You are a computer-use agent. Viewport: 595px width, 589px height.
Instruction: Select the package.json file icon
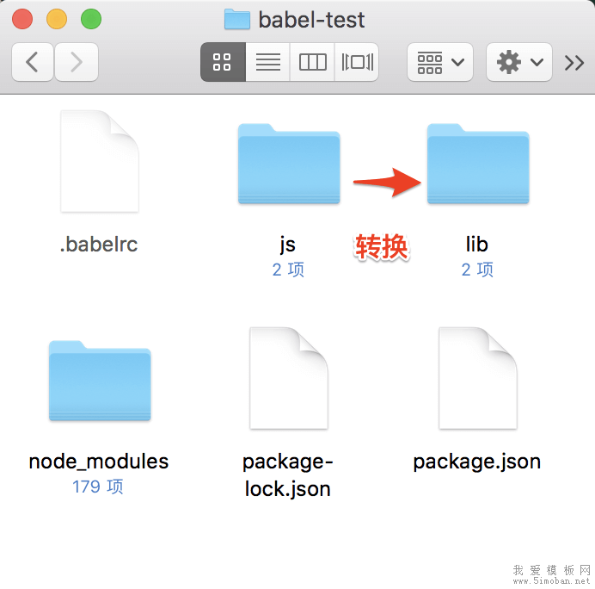[477, 379]
